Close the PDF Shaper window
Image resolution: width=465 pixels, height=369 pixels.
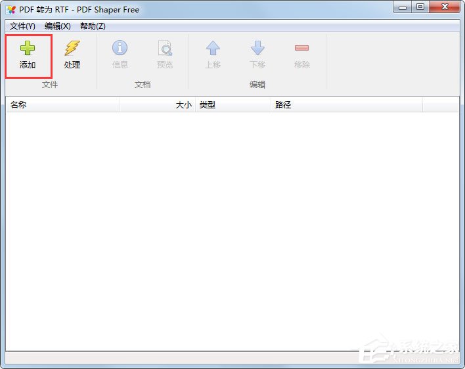pyautogui.click(x=445, y=7)
